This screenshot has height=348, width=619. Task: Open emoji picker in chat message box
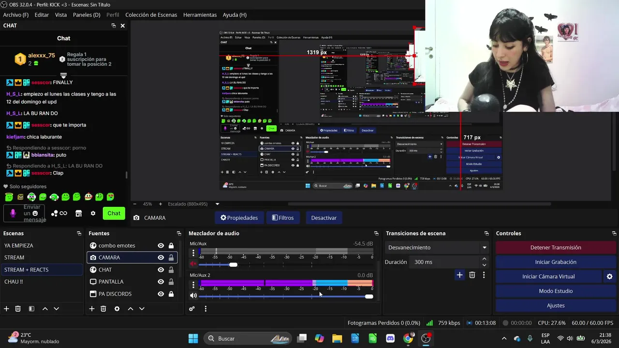pyautogui.click(x=35, y=213)
